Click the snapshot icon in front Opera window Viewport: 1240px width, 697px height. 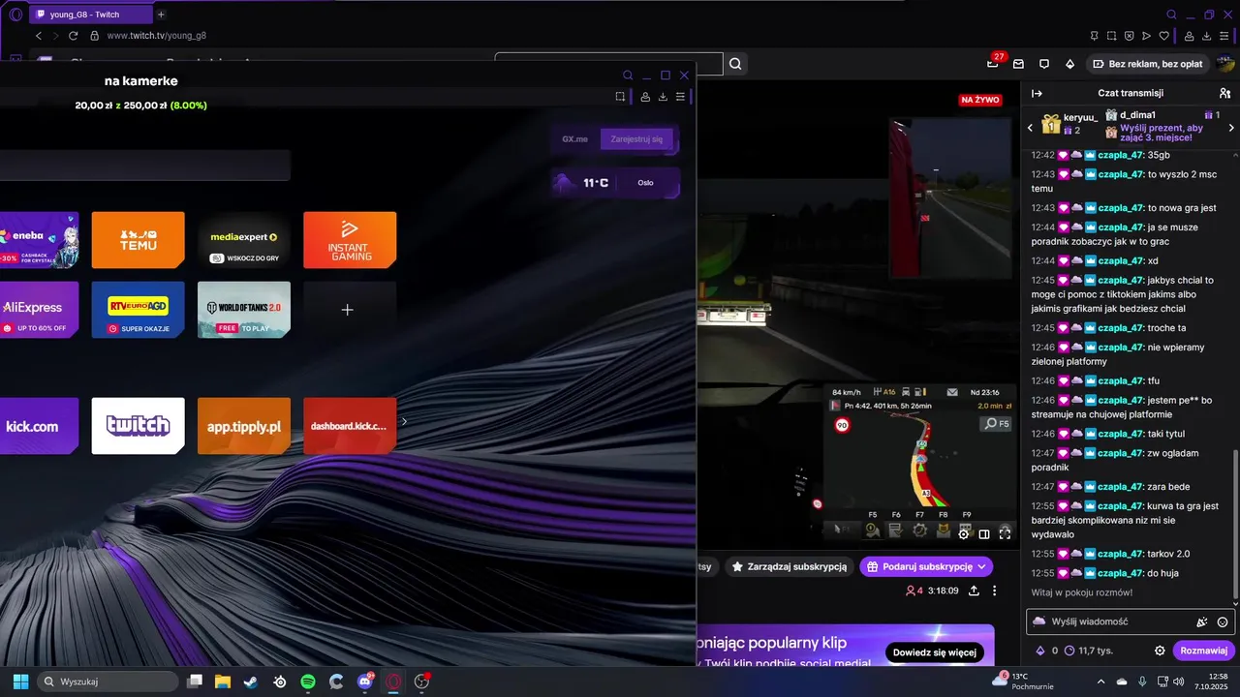(620, 97)
